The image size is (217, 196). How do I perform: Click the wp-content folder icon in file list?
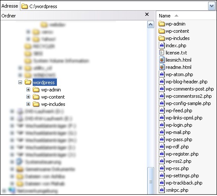pyautogui.click(x=162, y=31)
